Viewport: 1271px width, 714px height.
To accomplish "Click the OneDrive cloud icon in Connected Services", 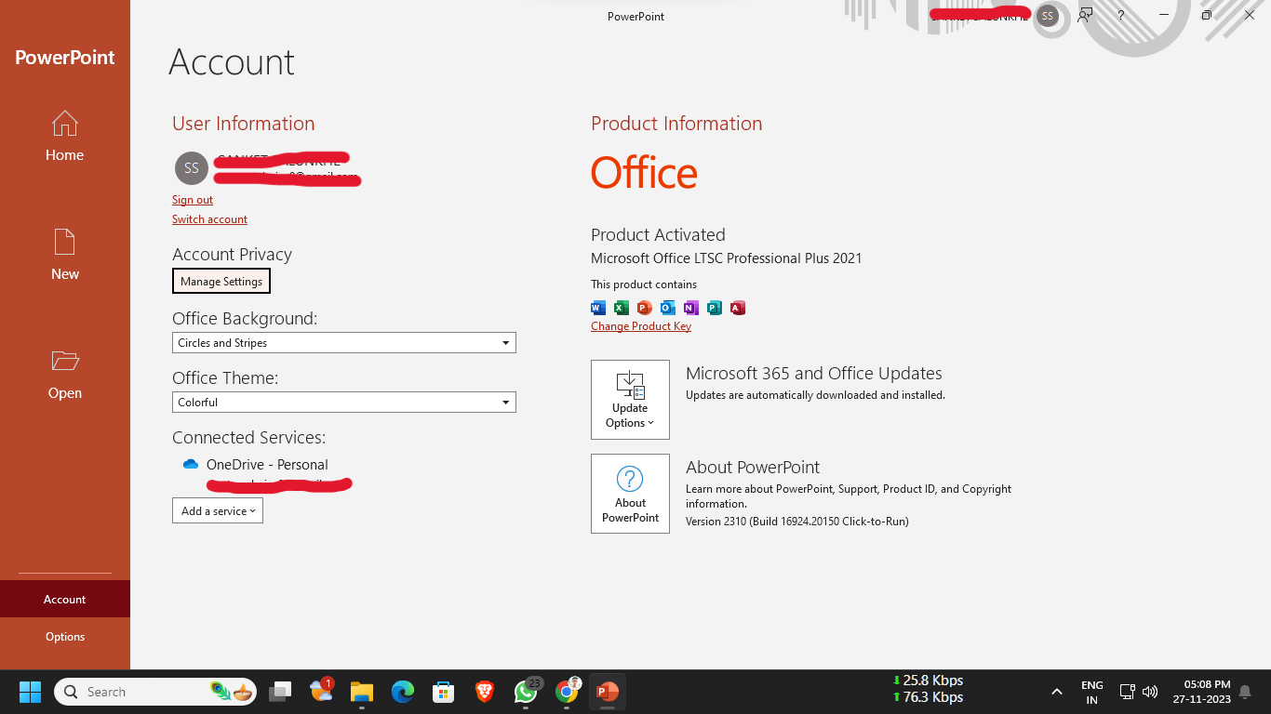I will (191, 464).
